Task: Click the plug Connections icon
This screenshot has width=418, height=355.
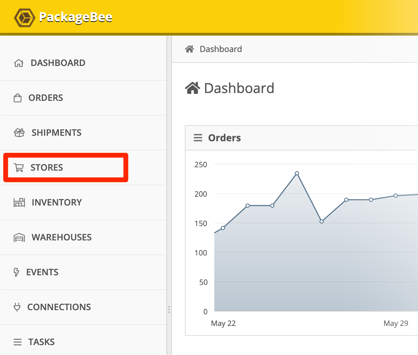Action: click(17, 307)
